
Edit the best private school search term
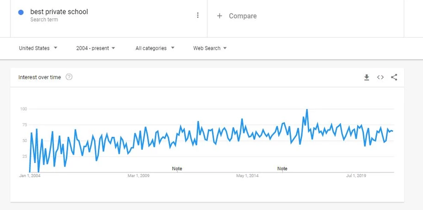click(59, 12)
